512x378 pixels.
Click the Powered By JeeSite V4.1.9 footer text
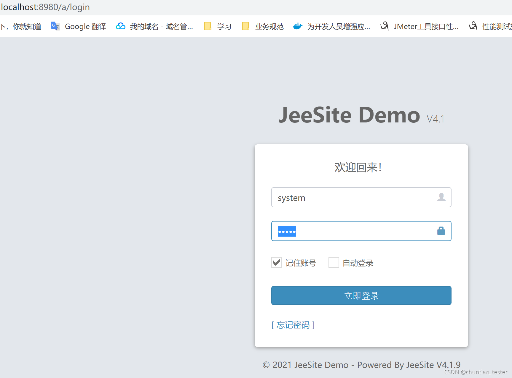click(409, 365)
